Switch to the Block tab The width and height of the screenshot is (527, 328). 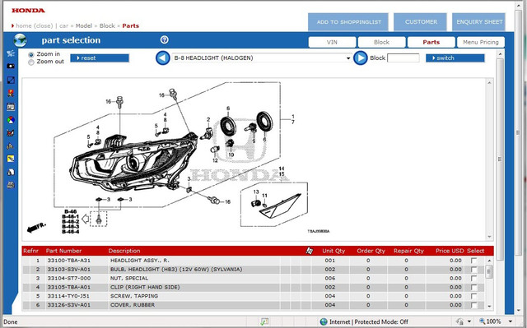click(x=381, y=42)
